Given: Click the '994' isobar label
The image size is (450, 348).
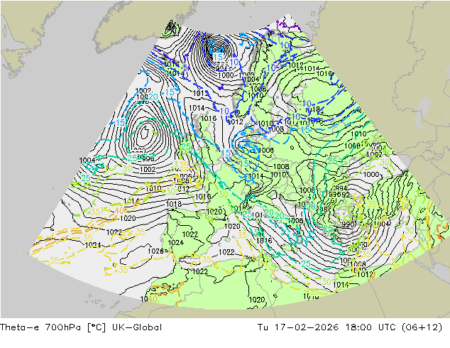Looking at the screenshot, I should pyautogui.click(x=341, y=188).
